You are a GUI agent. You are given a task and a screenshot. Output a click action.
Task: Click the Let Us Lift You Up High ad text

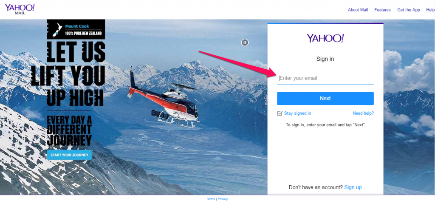[68, 74]
